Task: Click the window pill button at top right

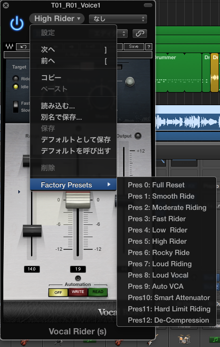Action: [x=148, y=5]
